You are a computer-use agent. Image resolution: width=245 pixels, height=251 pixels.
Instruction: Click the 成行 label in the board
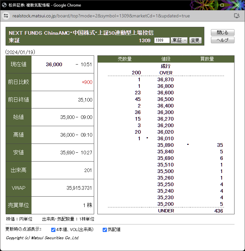166,66
